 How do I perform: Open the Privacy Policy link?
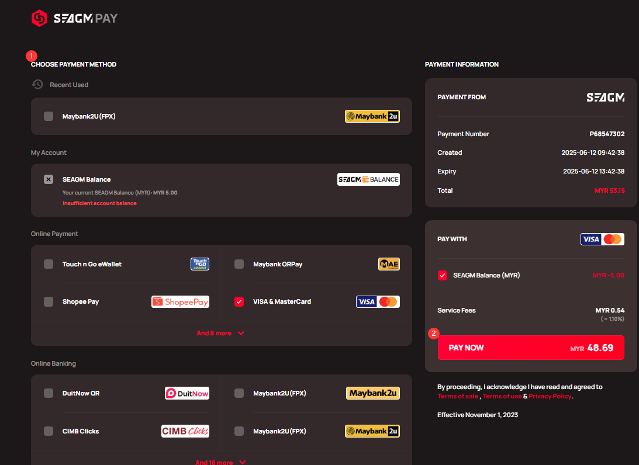click(x=550, y=396)
